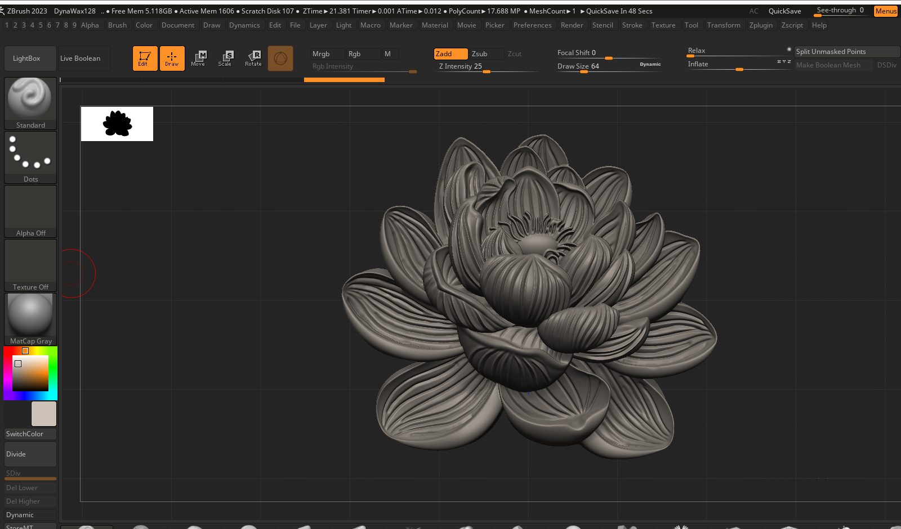The width and height of the screenshot is (901, 529).
Task: Open the Dots stroke selector
Action: tap(30, 157)
